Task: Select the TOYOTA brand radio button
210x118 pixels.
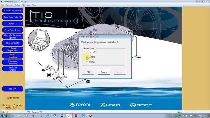Action: [87, 52]
